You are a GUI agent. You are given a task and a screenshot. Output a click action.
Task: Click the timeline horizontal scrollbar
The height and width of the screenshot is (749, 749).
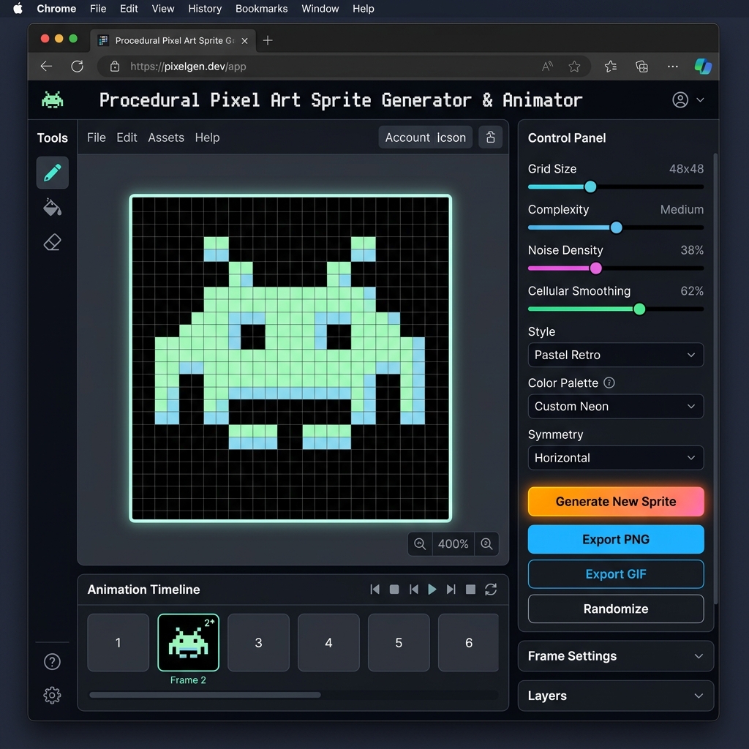pos(205,695)
